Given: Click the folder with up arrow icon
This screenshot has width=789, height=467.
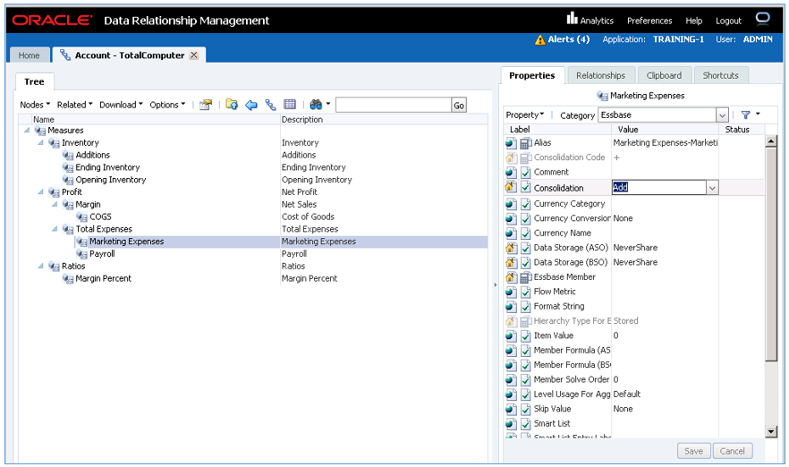Looking at the screenshot, I should click(232, 104).
